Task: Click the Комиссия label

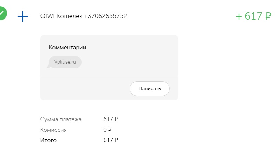Action: (53, 130)
